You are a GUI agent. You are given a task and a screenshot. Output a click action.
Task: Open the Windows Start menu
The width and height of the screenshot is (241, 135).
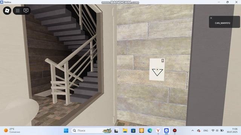pyautogui.click(x=66, y=130)
